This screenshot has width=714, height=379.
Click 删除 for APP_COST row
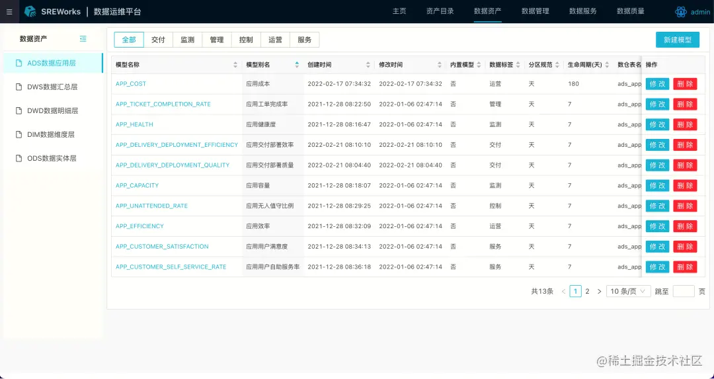tap(686, 84)
